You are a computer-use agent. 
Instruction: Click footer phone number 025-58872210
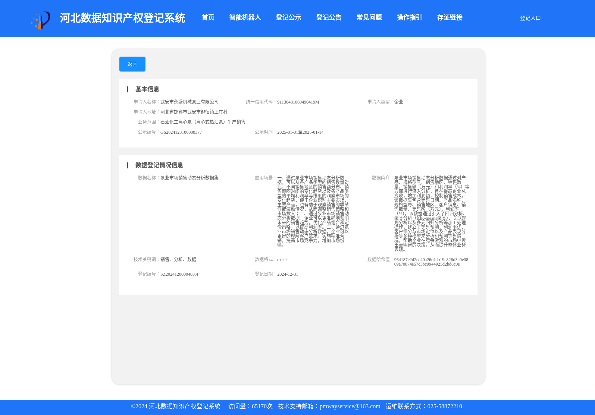click(x=445, y=406)
